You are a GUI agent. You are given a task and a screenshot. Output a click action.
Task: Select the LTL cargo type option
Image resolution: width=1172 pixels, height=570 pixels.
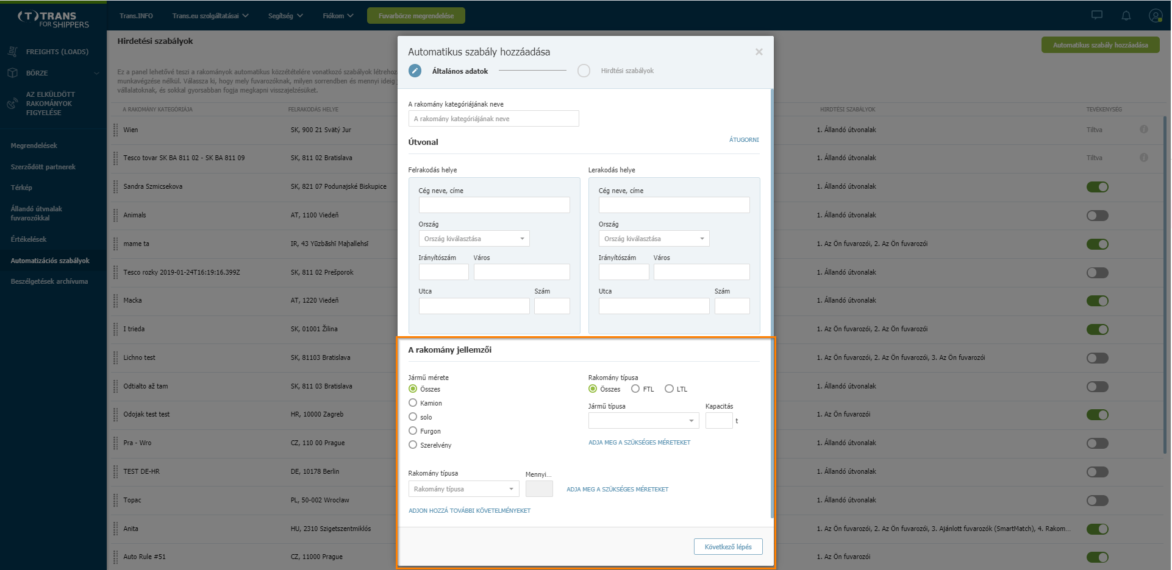(669, 389)
